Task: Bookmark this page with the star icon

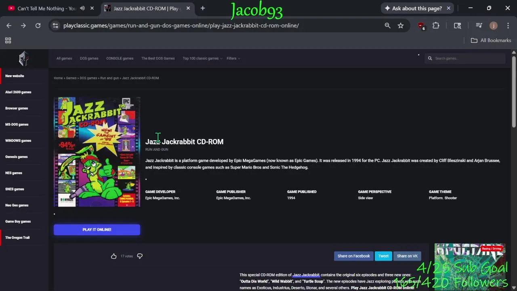Action: (x=401, y=25)
